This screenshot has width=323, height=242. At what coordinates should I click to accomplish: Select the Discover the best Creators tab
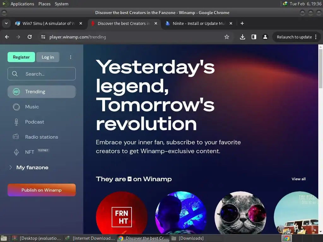[124, 23]
